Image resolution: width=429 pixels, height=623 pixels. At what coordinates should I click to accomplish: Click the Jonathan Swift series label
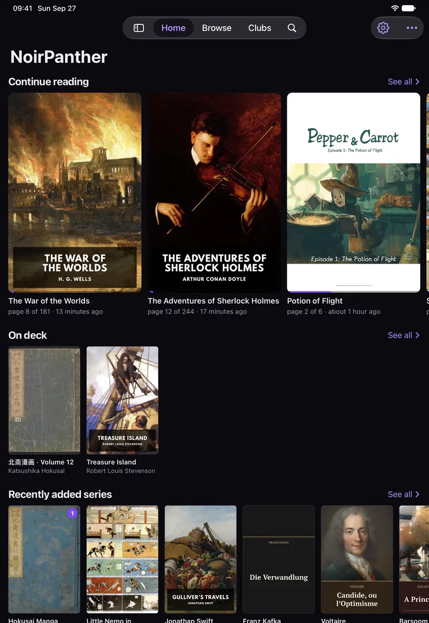pos(189,620)
